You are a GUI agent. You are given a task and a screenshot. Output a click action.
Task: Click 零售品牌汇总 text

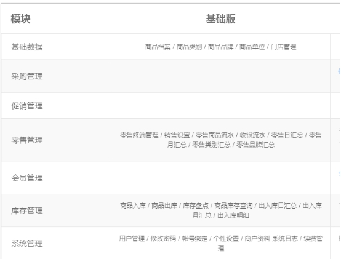click(255, 145)
